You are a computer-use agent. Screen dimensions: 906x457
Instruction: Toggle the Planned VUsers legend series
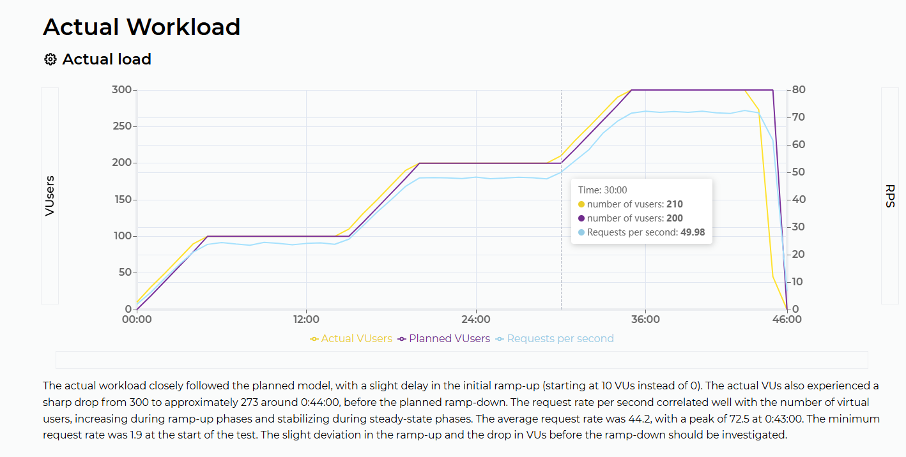[443, 338]
